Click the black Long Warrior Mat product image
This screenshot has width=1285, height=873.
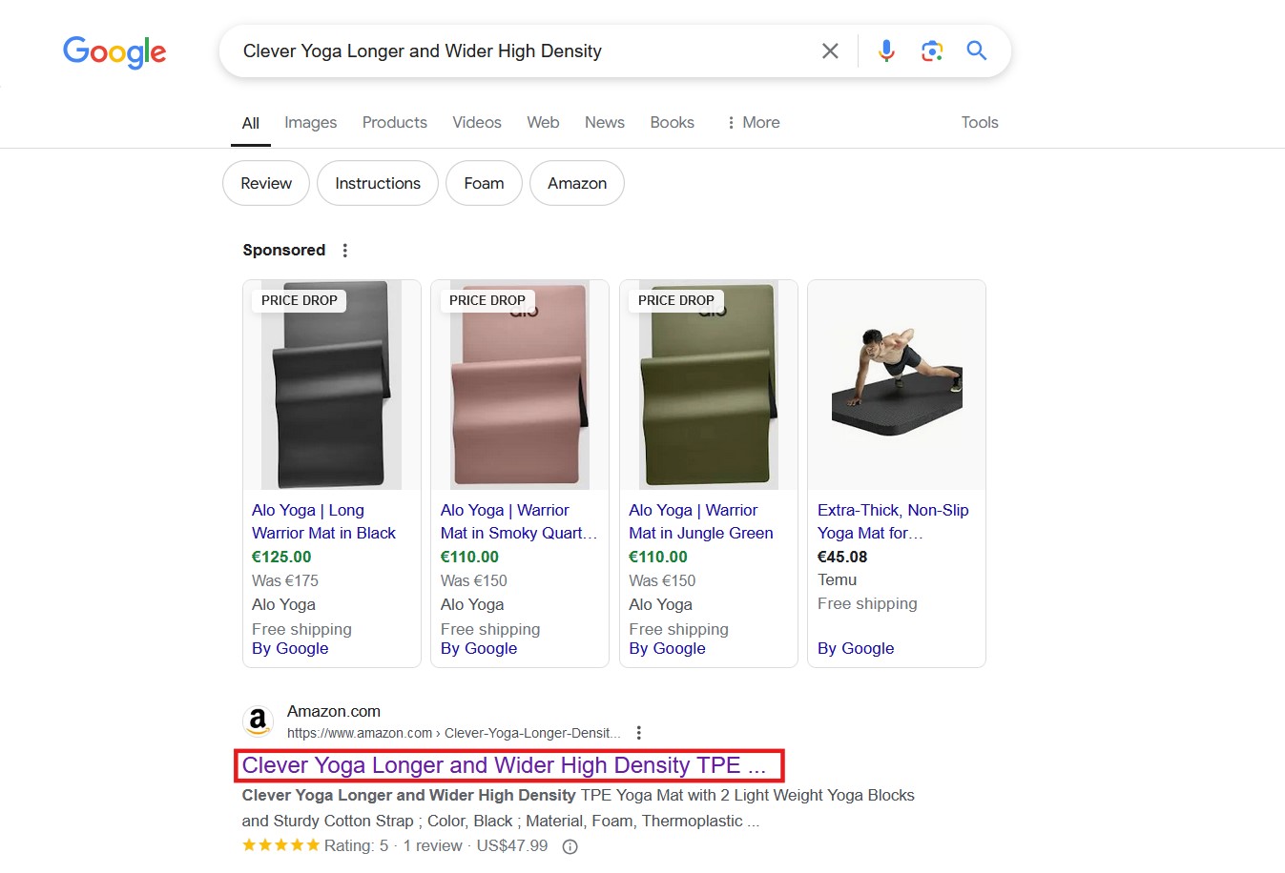point(331,384)
